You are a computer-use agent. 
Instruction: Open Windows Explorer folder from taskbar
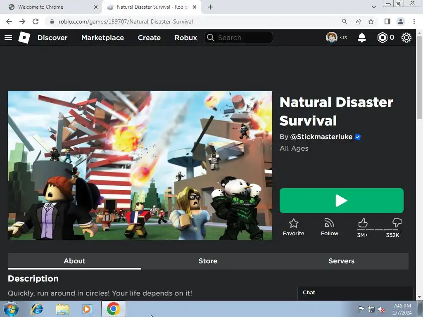pos(62,309)
